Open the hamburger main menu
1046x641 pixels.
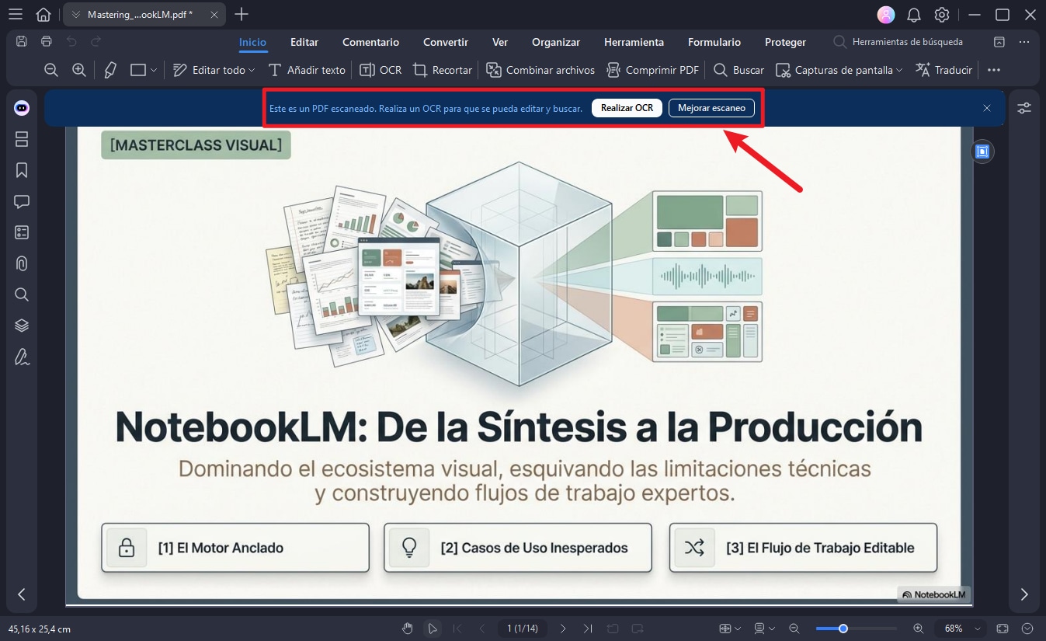[15, 15]
